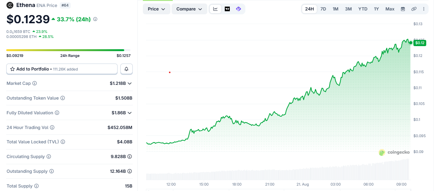Click info icon beside 12.164B value
The image size is (434, 191).
130,171
